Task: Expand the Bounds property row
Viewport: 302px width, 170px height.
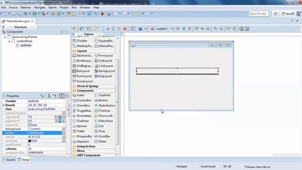Action: click(x=3, y=105)
